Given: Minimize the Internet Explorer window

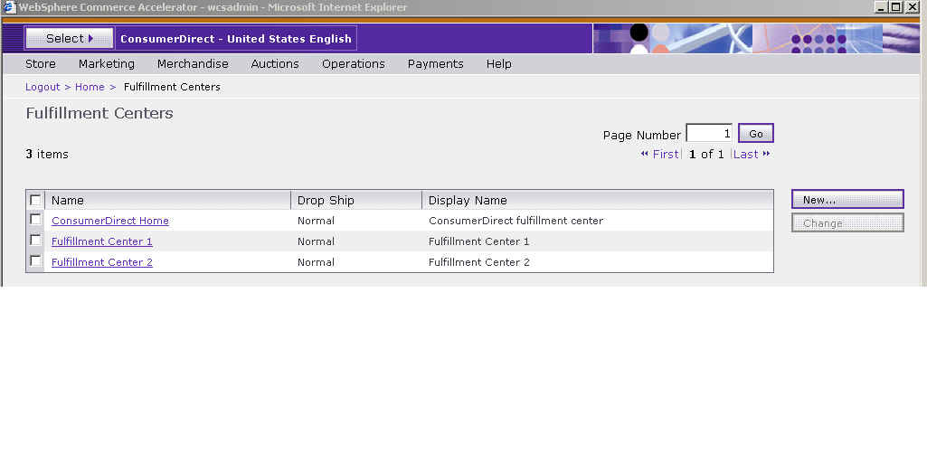Looking at the screenshot, I should 882,7.
